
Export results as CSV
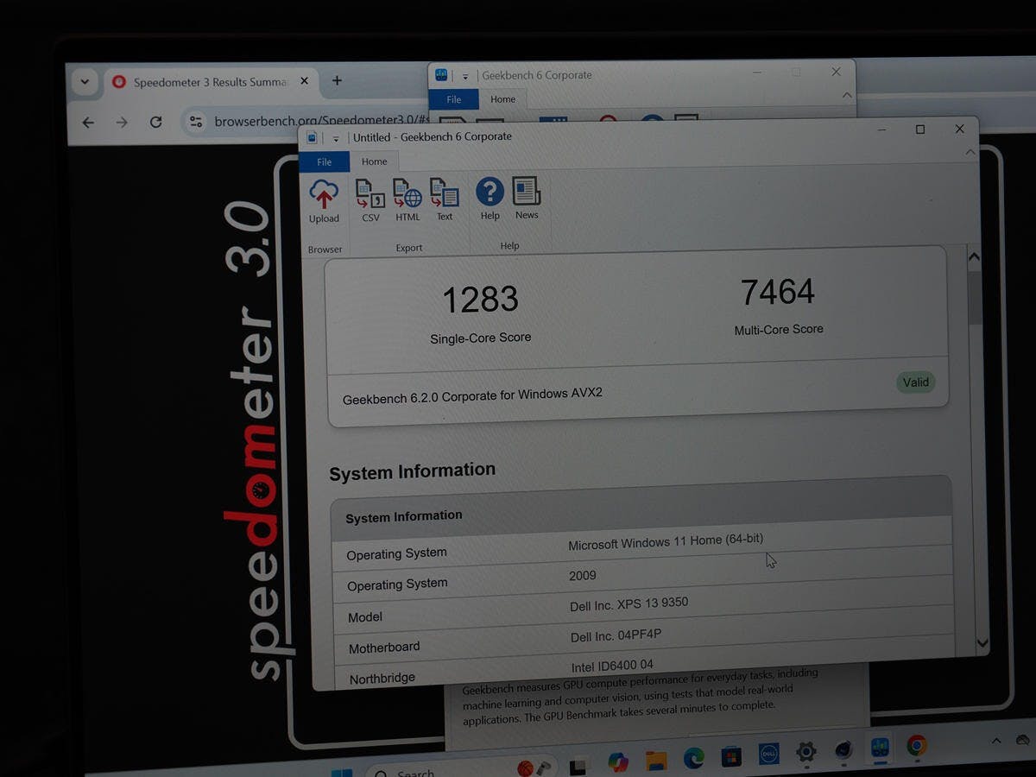click(x=370, y=200)
